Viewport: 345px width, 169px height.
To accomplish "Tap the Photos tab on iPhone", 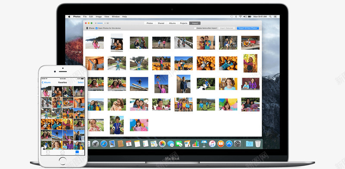I will point(48,153).
